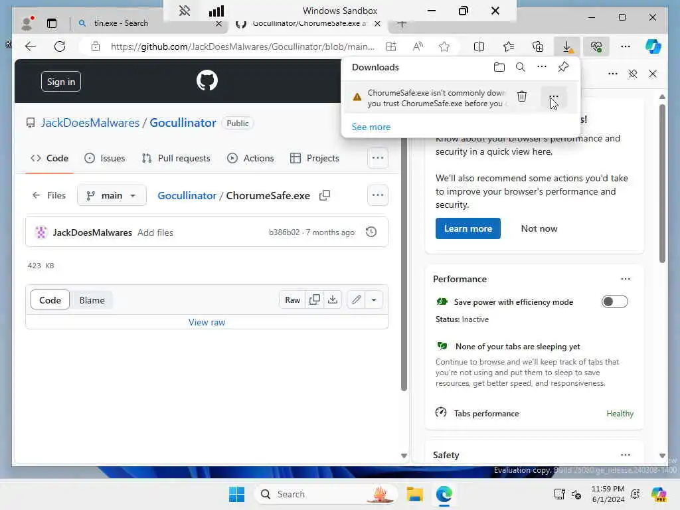Pin the Downloads panel
This screenshot has width=680, height=510.
tap(563, 67)
